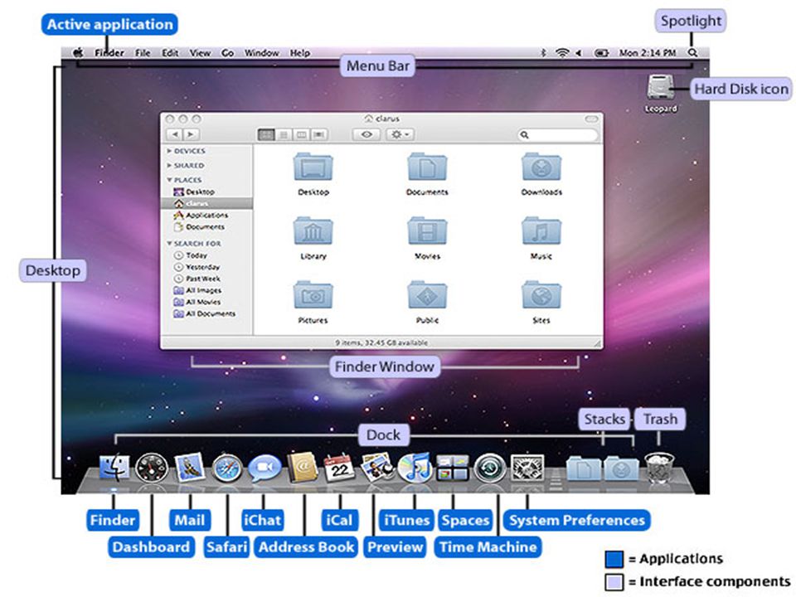This screenshot has height=597, width=796.
Task: Open the Action gear dropdown menu
Action: tap(400, 134)
